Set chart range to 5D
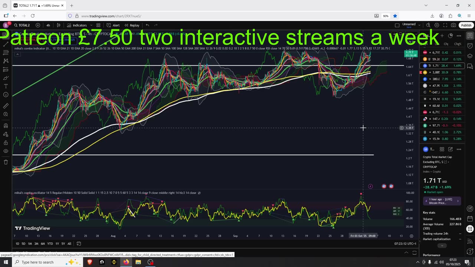475x267 pixels. pos(23,244)
